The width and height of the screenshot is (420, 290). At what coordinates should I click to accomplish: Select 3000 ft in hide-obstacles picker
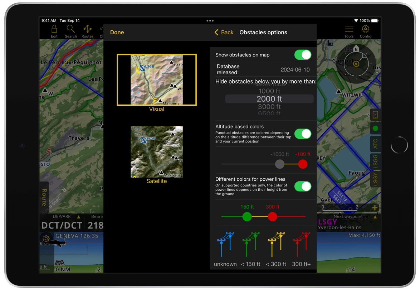(269, 107)
